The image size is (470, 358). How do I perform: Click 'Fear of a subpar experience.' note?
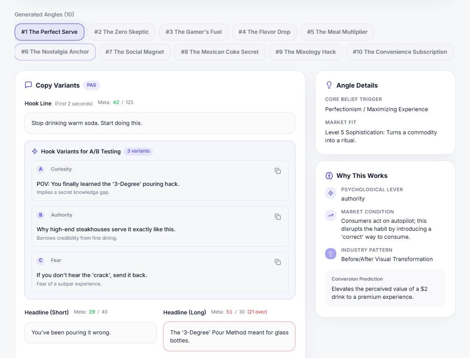pos(69,284)
